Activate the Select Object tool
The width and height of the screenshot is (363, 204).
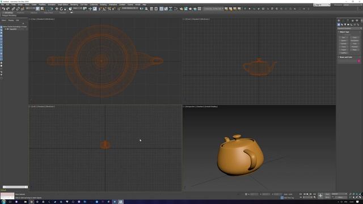(38, 9)
